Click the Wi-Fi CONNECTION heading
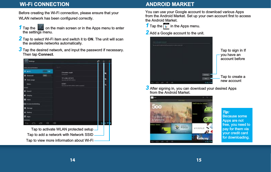The height and width of the screenshot is (172, 271). point(44,4)
